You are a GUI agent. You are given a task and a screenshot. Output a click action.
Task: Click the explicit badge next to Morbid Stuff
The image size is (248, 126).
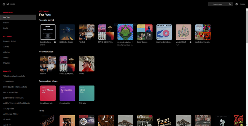pyautogui.click(x=190, y=42)
